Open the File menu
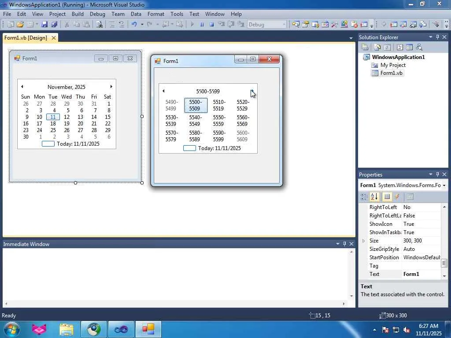Screen dimensions: 451x338 (x=7, y=14)
